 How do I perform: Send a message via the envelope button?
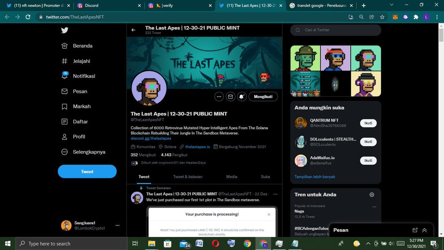pyautogui.click(x=231, y=97)
